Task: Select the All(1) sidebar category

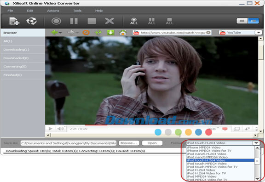Action: 23,41
